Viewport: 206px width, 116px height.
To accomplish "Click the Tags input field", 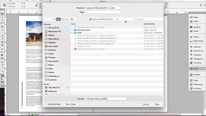I will pos(103,12).
